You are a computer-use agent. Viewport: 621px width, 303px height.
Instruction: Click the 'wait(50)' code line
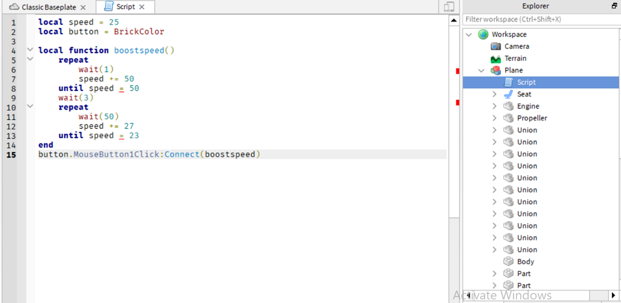98,116
